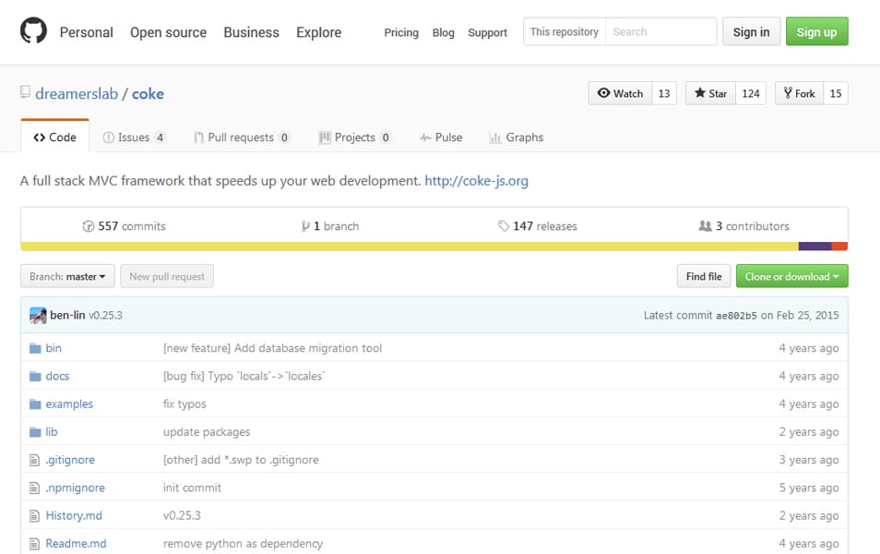
Task: Click the New pull request button
Action: 167,276
